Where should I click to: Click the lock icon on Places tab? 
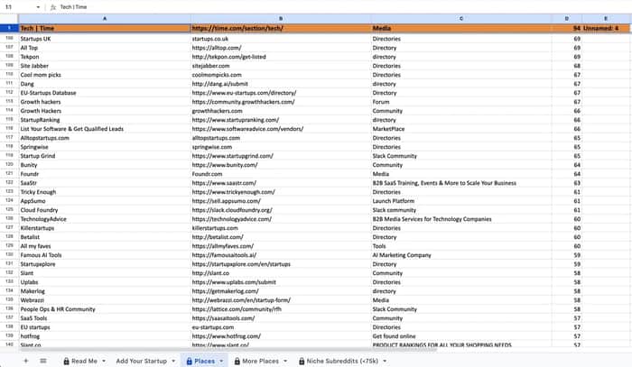coord(189,362)
